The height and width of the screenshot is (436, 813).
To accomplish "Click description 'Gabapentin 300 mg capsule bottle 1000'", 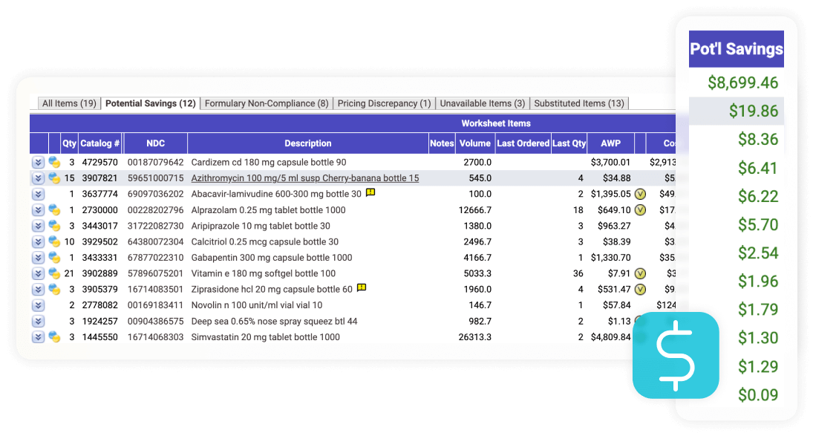I will [x=272, y=258].
